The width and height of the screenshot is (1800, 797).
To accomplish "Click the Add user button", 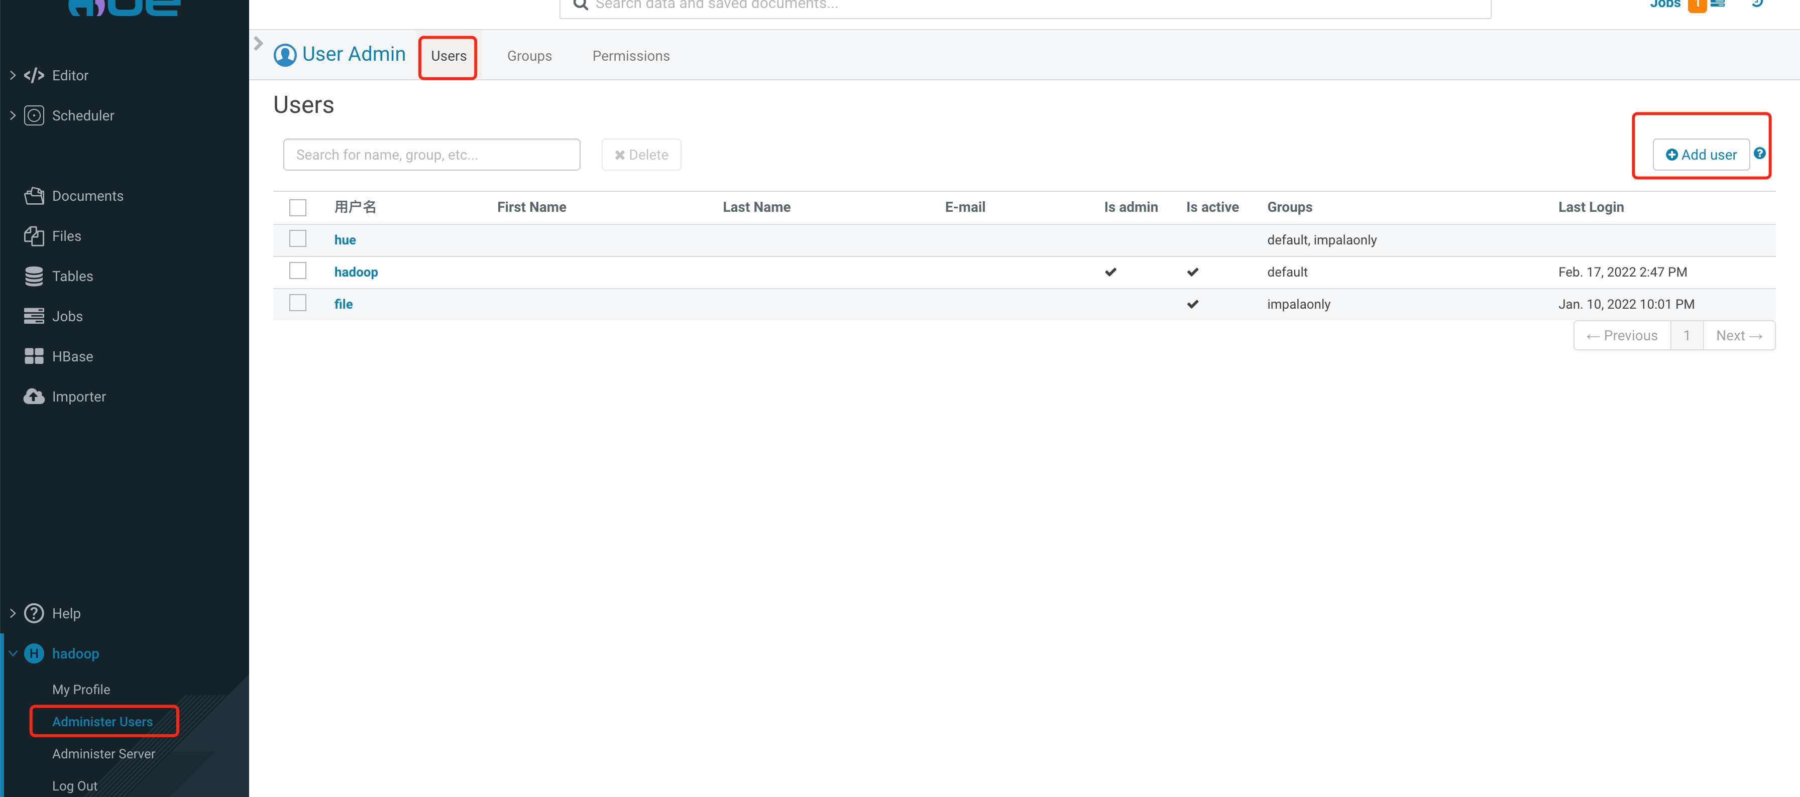I will [1700, 155].
